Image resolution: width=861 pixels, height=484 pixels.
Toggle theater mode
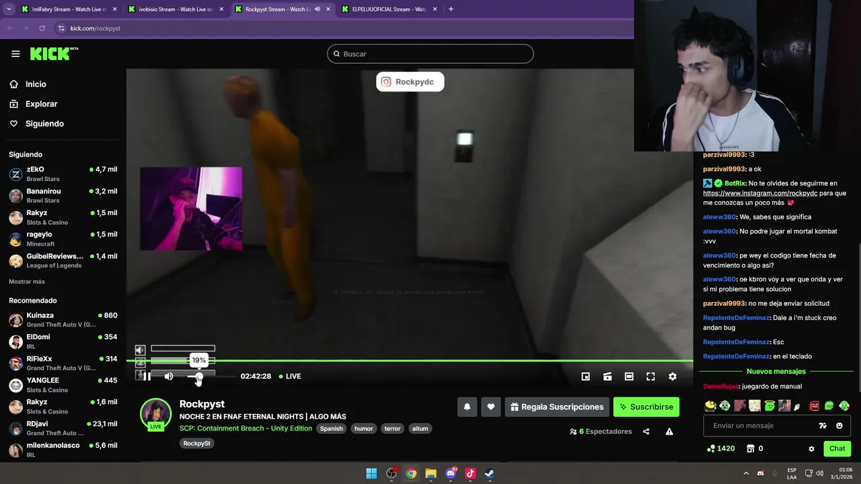629,376
